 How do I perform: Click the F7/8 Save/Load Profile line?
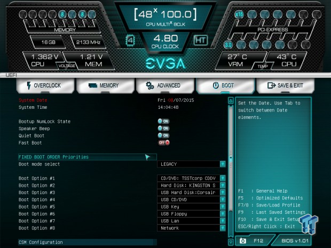point(269,205)
